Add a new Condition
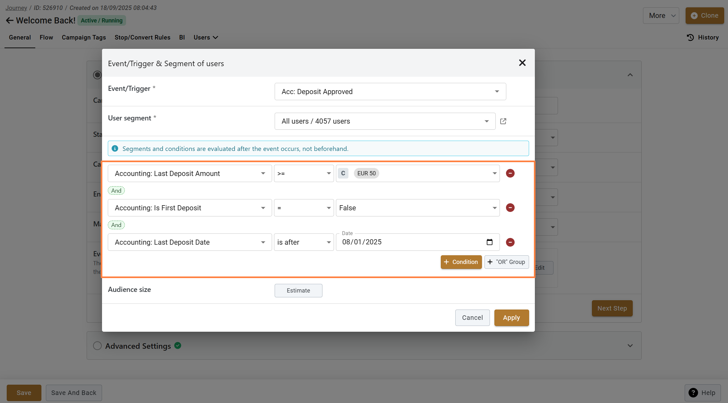 [x=461, y=262]
